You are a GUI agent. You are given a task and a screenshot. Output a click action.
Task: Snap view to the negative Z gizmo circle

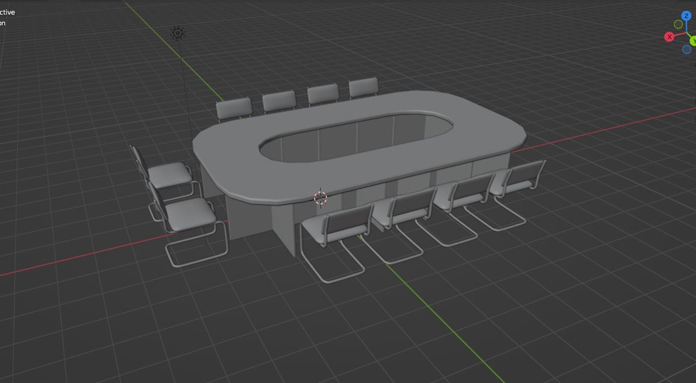coord(687,49)
